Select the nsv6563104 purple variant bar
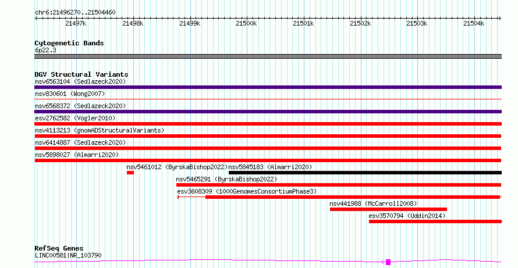Viewport: 518px width, 268px height. coord(268,87)
